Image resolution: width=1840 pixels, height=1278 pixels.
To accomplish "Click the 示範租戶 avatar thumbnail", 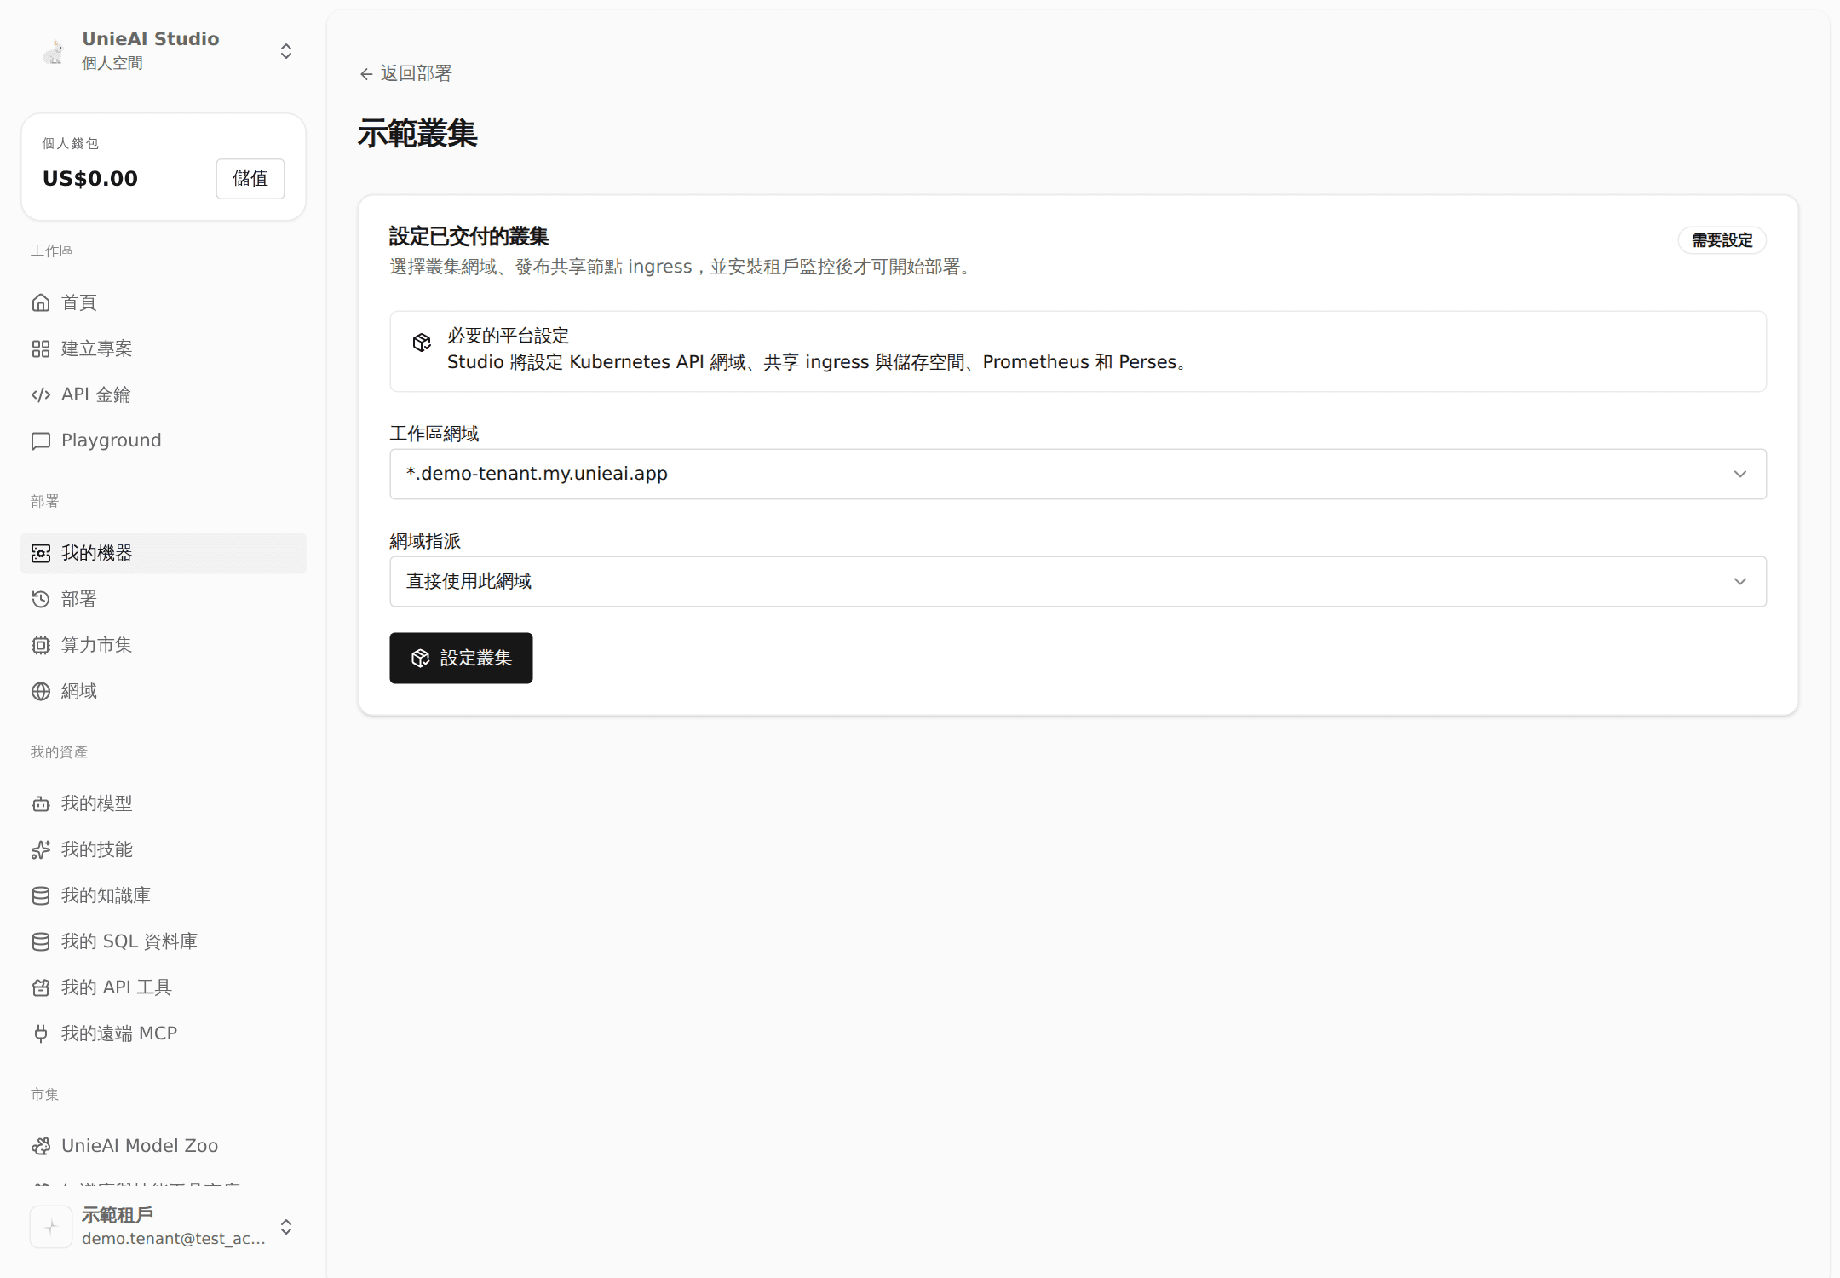I will click(x=51, y=1227).
